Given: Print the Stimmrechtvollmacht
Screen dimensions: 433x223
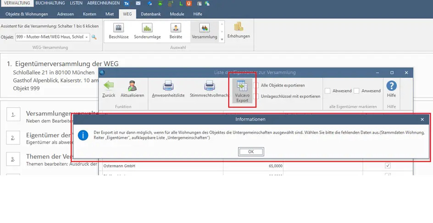Looking at the screenshot, I should [209, 89].
